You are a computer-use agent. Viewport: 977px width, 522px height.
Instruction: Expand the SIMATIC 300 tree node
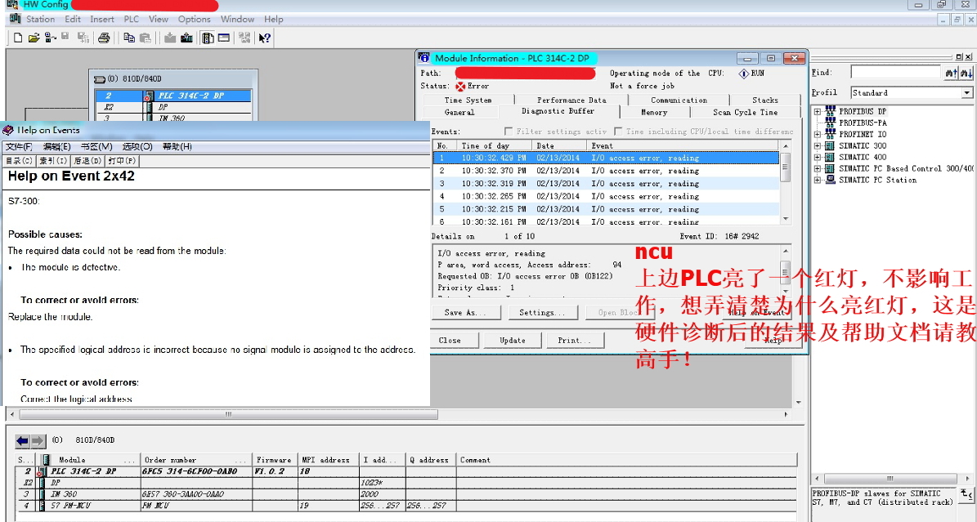point(818,145)
